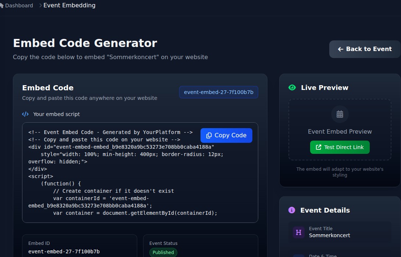Click the external link icon in Test Direct Link
This screenshot has width=401, height=257.
pos(318,147)
